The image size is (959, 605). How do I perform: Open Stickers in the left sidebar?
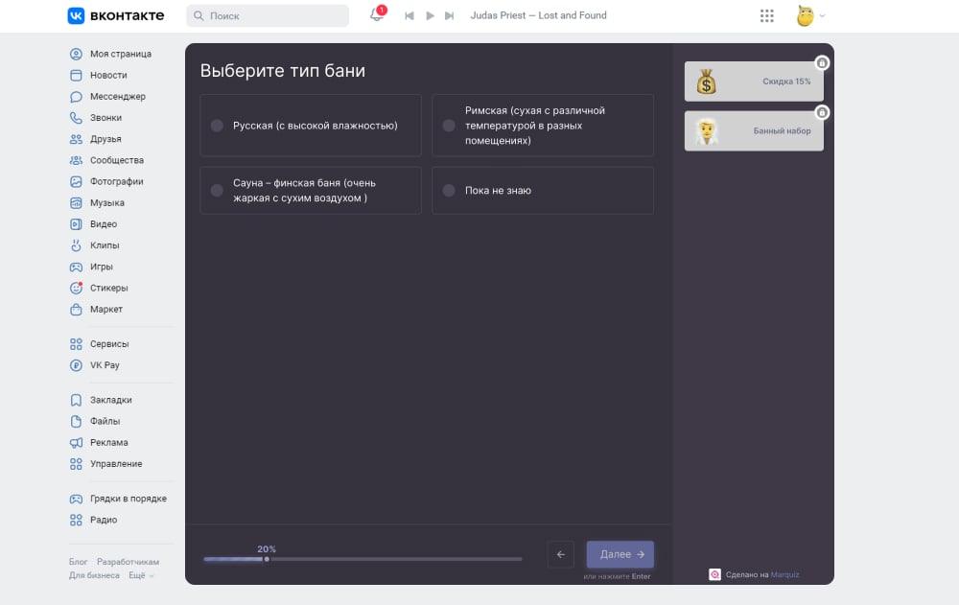(x=108, y=288)
